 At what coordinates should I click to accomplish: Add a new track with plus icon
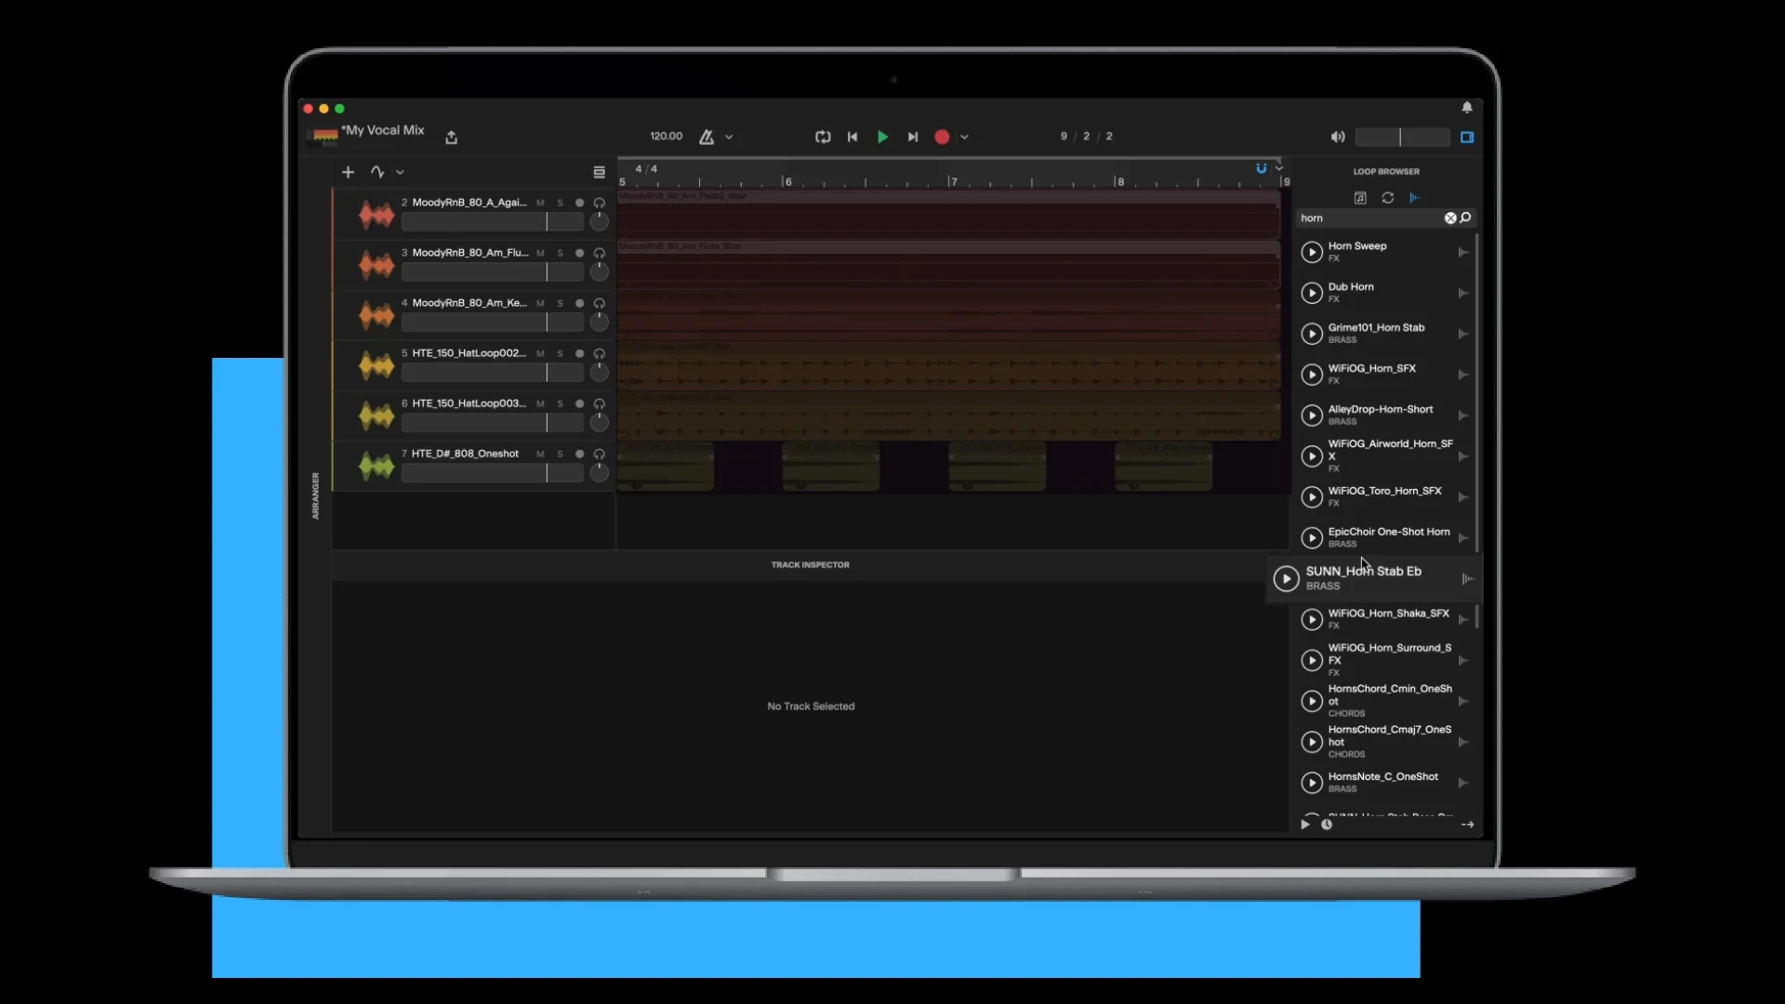pyautogui.click(x=348, y=172)
